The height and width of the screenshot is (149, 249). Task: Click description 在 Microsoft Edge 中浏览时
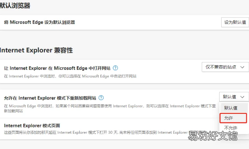pos(110,108)
